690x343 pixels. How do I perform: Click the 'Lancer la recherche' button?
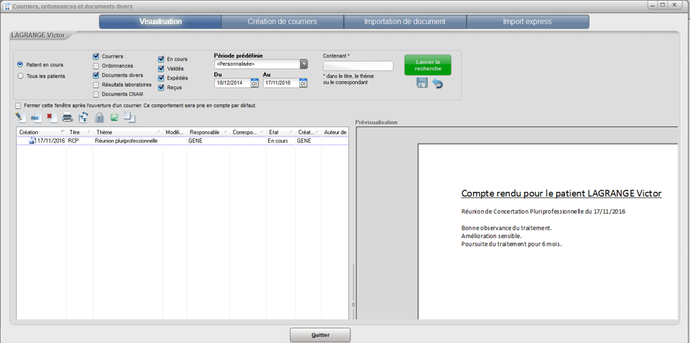(427, 65)
